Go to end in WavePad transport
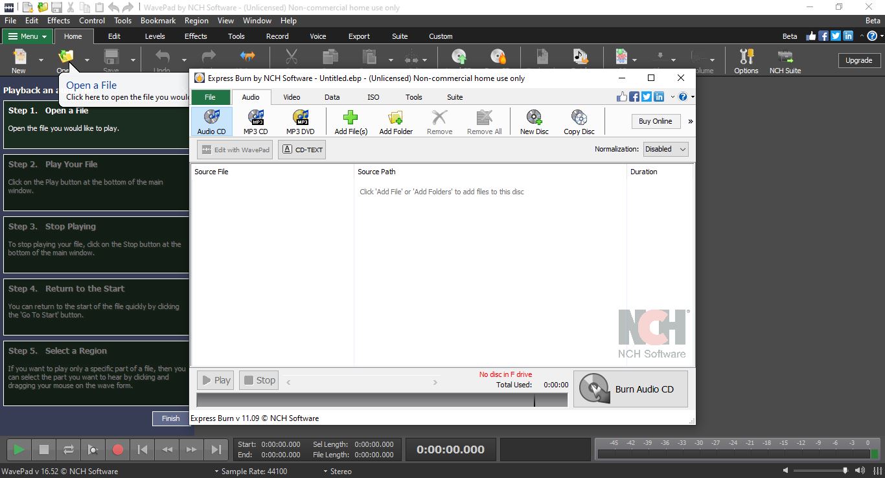The image size is (885, 478). (216, 449)
